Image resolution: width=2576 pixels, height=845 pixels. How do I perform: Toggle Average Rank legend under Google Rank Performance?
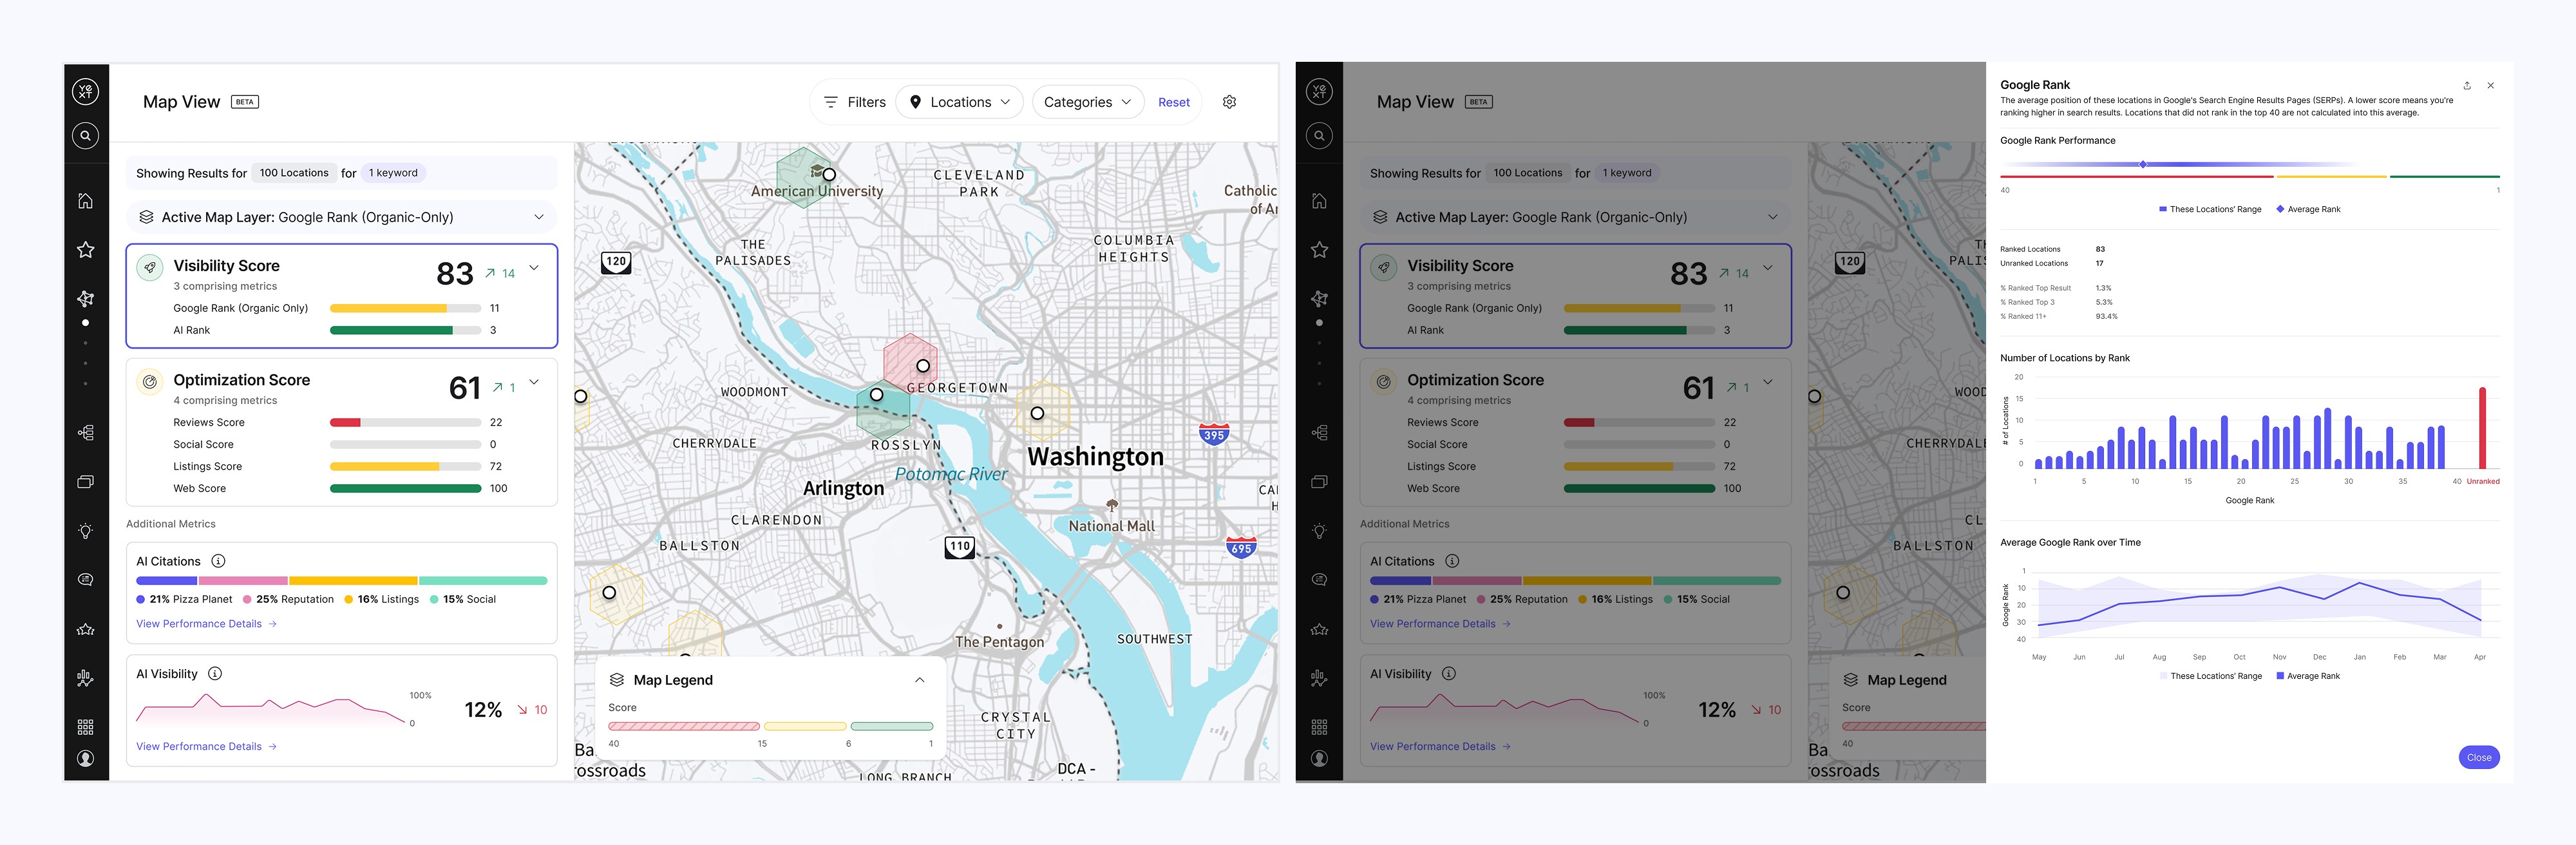pos(2308,209)
